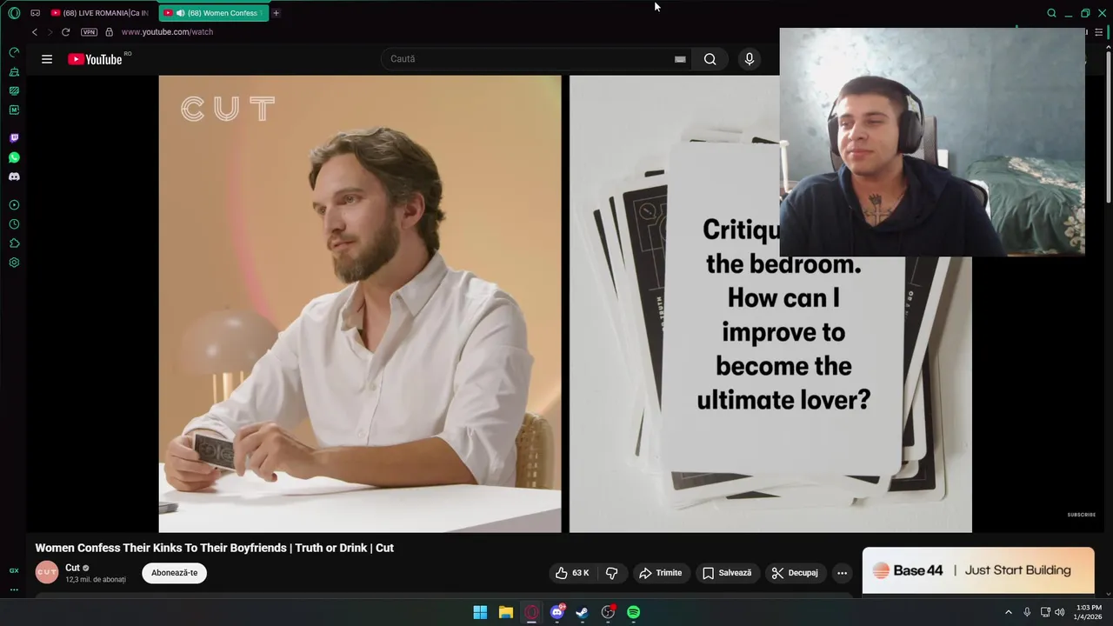Click the video title text

(x=214, y=548)
